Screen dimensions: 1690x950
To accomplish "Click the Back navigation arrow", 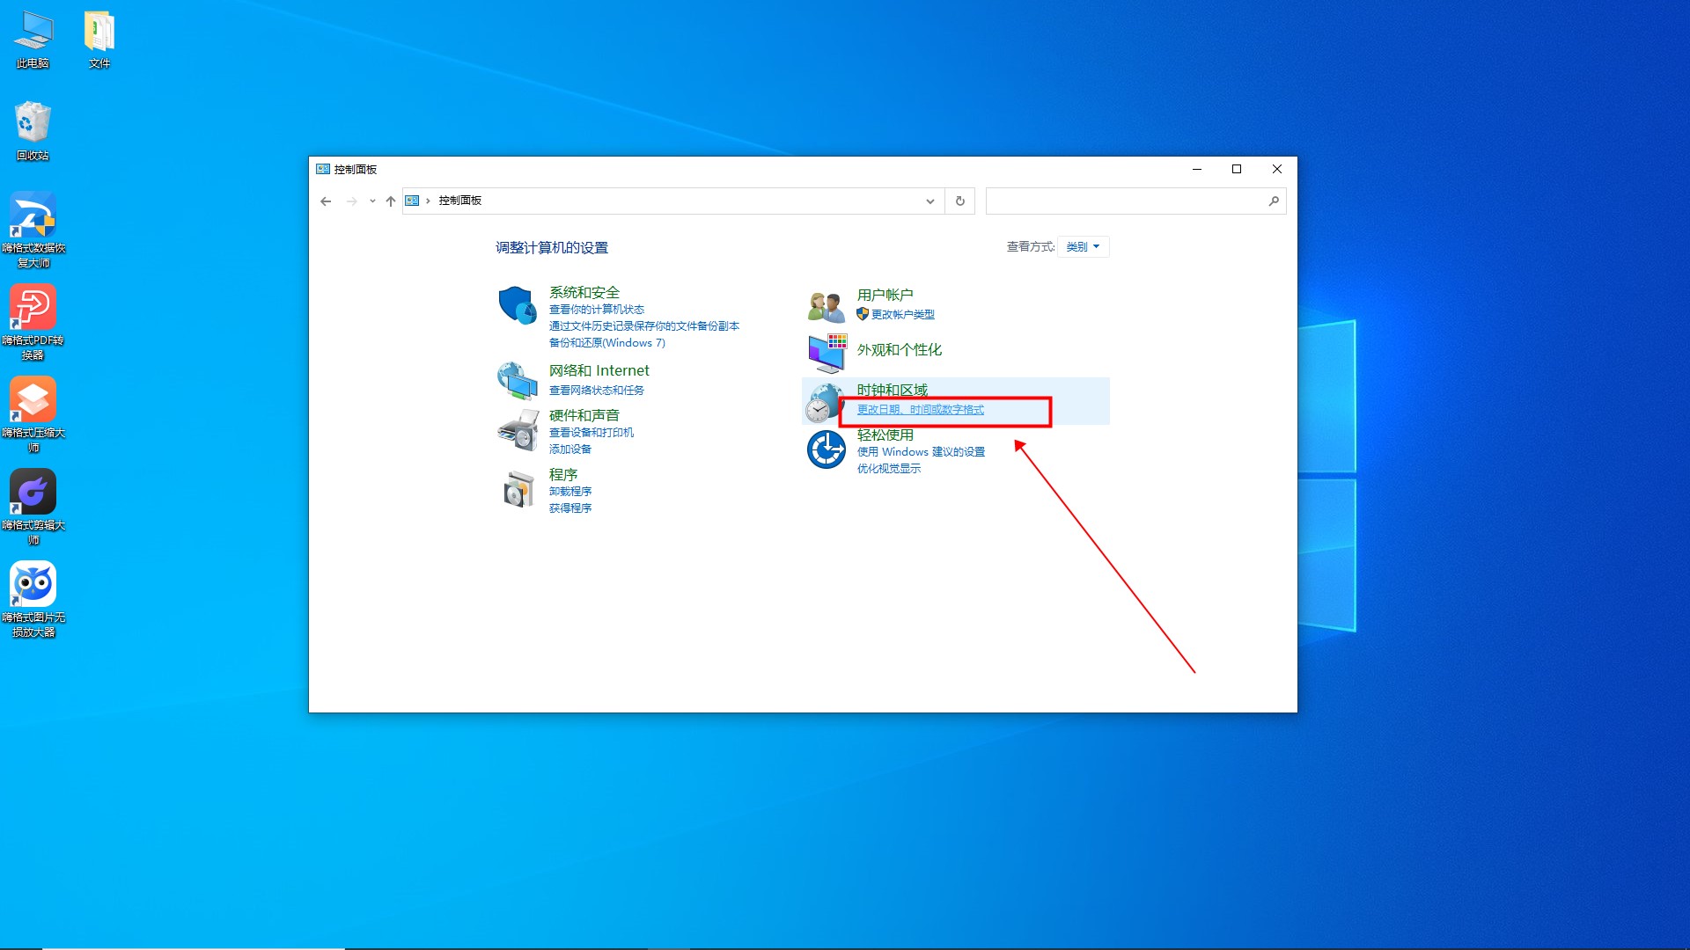I will tap(326, 201).
